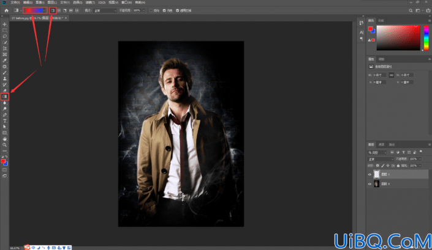Toggle Quick Mask mode icon
The height and width of the screenshot is (250, 432).
(5, 170)
